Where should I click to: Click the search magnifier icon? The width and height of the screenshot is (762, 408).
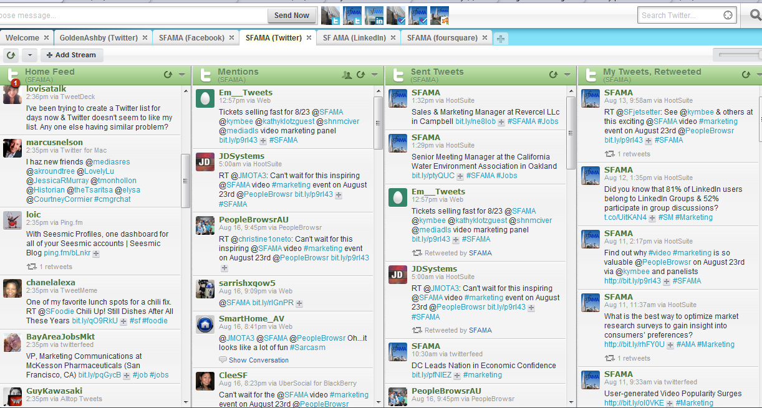coord(755,16)
